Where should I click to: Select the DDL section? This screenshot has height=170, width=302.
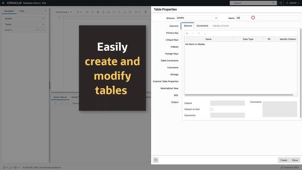(x=176, y=95)
